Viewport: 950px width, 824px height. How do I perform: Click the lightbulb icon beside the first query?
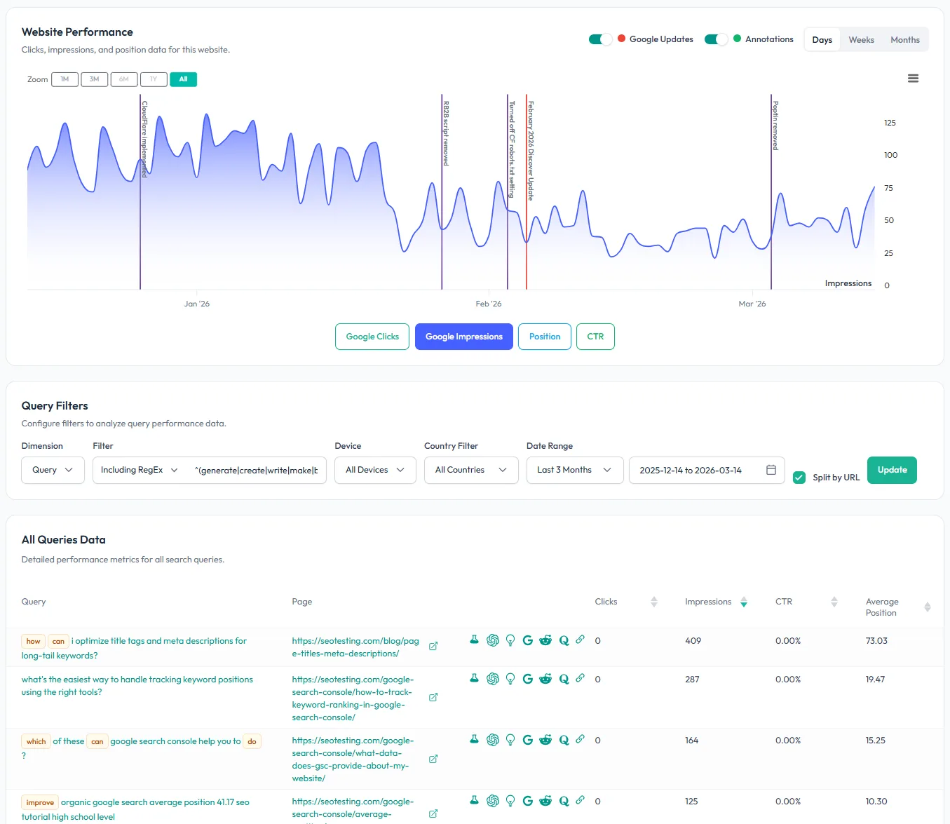510,640
